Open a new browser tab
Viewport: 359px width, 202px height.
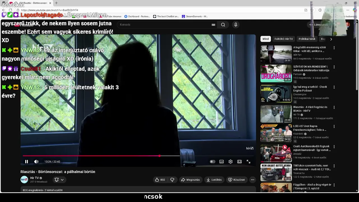point(56,3)
